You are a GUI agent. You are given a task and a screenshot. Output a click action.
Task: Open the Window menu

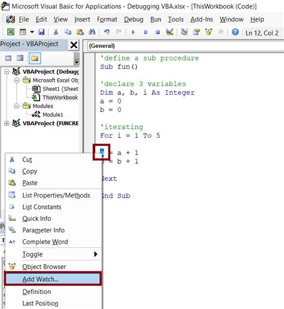click(231, 19)
